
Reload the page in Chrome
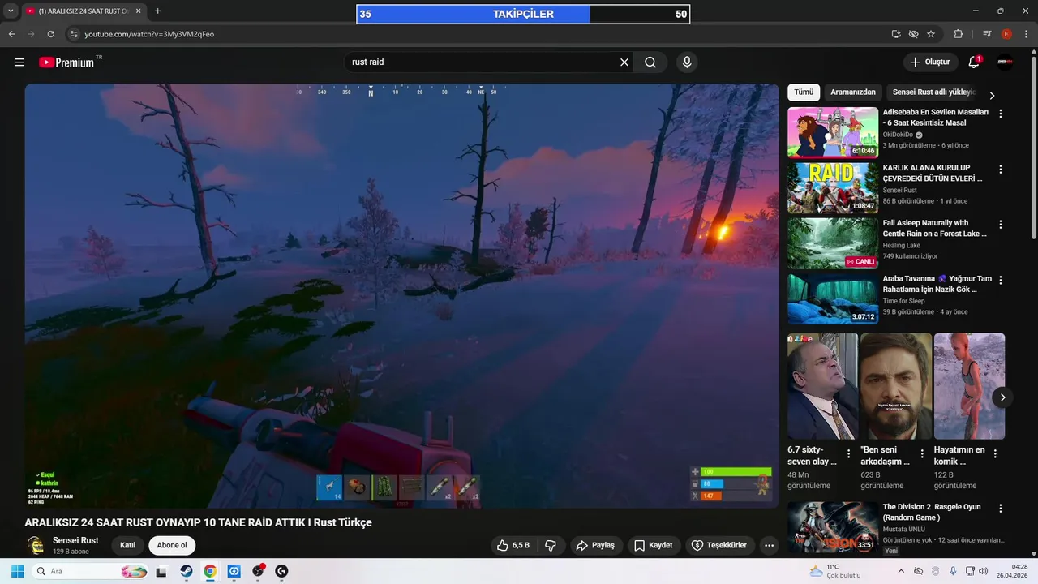[x=51, y=34]
